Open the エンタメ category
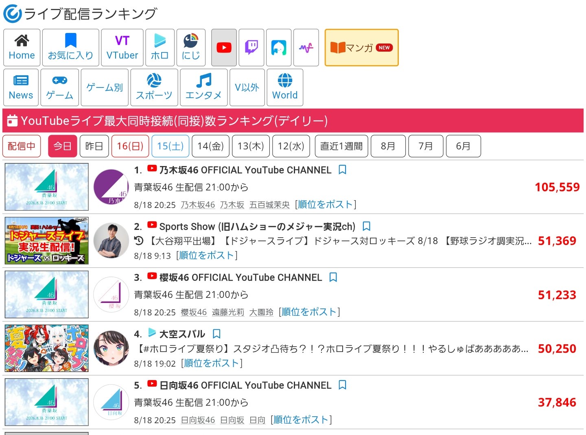 pyautogui.click(x=203, y=87)
